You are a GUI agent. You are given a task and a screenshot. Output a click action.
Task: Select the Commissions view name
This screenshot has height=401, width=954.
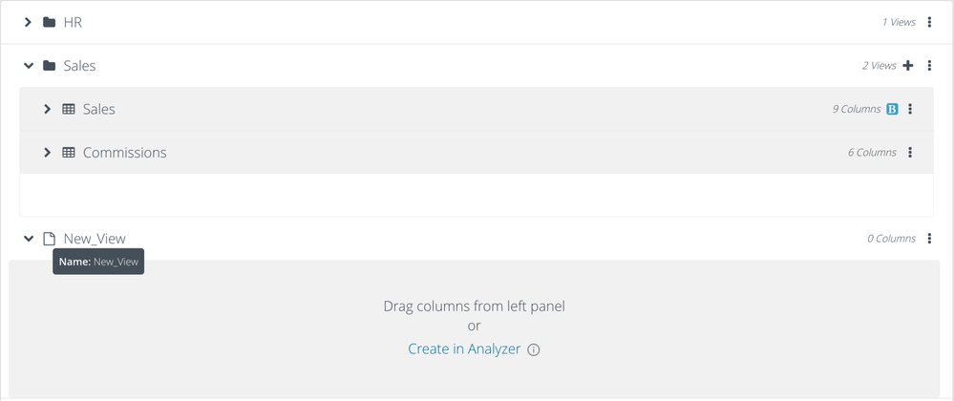tap(124, 153)
